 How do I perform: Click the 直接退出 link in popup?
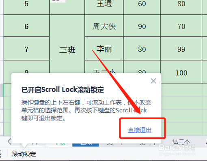(140, 130)
